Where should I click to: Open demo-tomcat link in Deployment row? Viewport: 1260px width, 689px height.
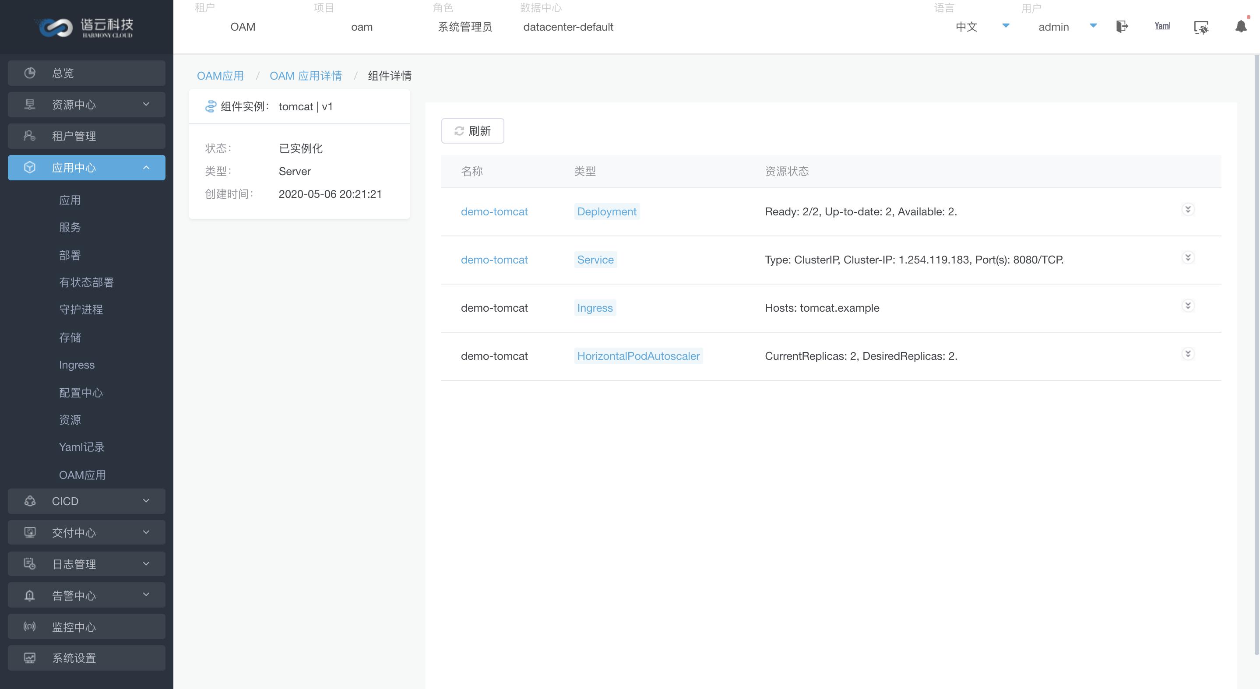(x=494, y=212)
